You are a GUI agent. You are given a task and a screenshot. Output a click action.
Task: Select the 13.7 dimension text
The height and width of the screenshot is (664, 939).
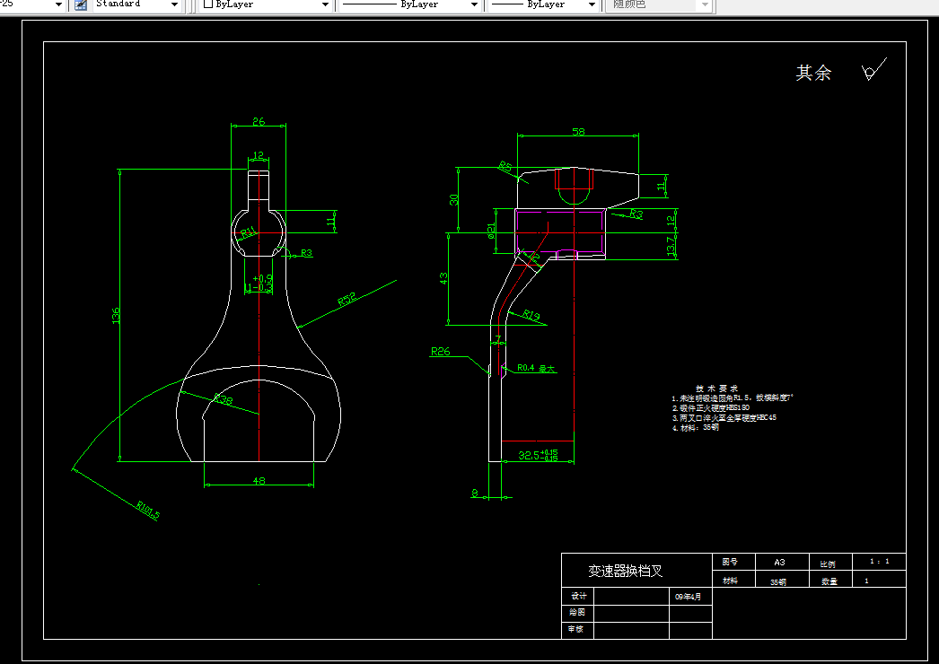(x=671, y=246)
